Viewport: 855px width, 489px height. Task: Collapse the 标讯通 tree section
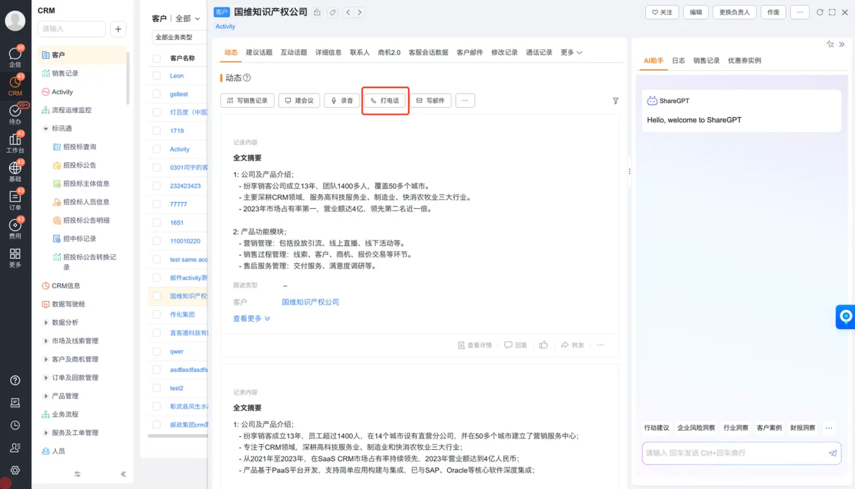(46, 129)
